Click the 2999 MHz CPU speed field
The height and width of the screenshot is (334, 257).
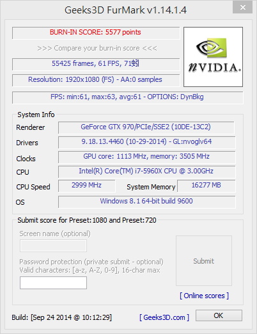point(87,186)
